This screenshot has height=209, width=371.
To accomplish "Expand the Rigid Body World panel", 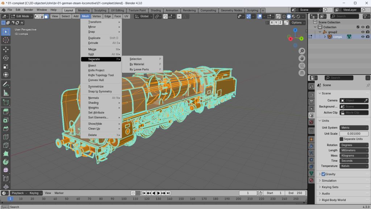I will (333, 200).
